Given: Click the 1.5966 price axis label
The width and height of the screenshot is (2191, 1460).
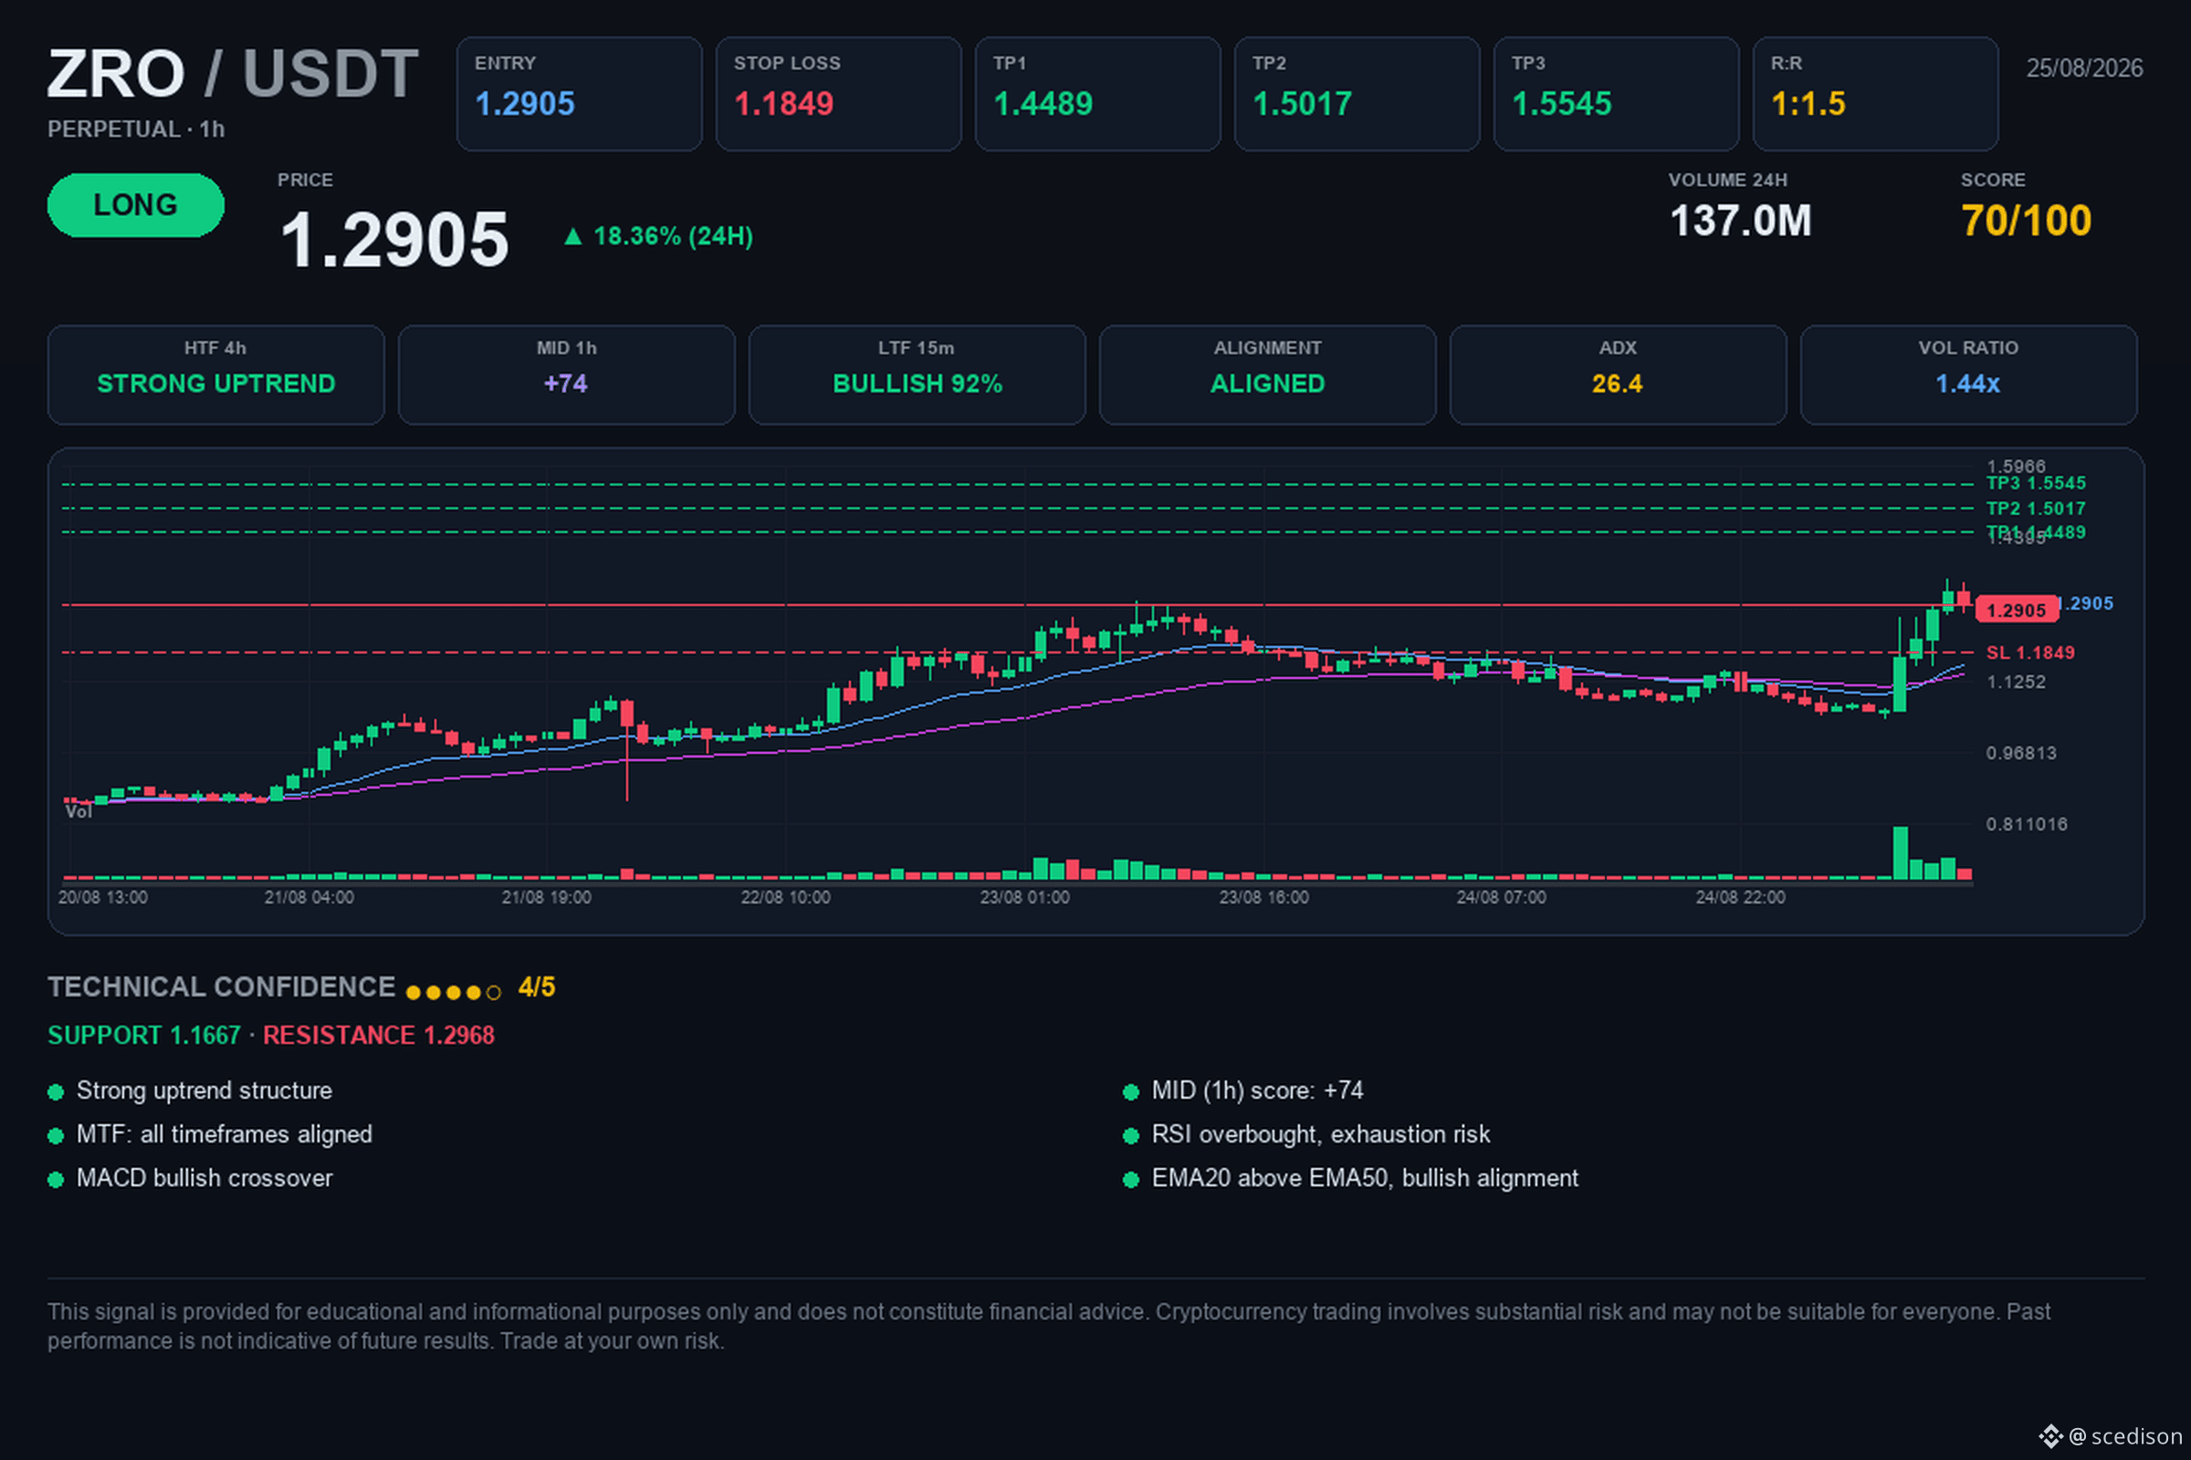Looking at the screenshot, I should pyautogui.click(x=2016, y=465).
